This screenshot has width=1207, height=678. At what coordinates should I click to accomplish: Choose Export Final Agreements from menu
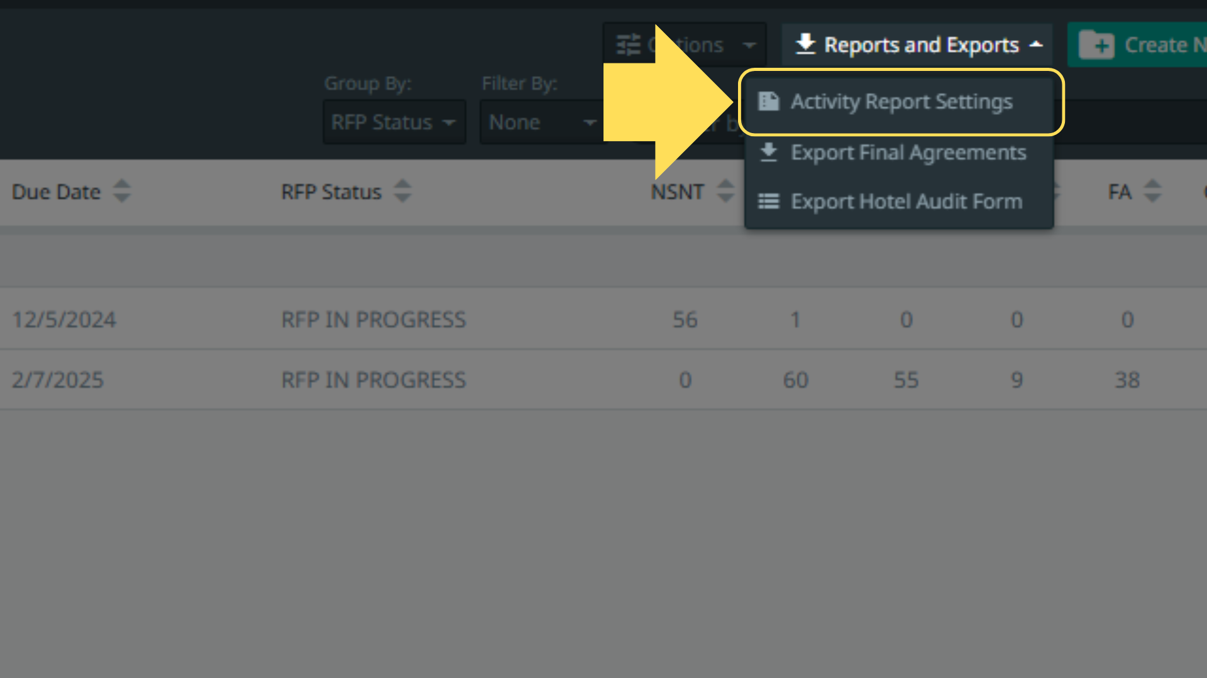point(908,153)
